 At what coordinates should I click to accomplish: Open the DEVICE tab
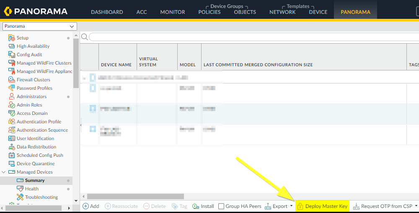318,12
